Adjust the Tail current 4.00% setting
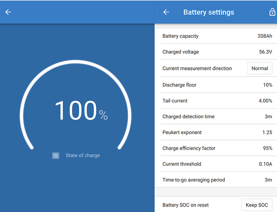277x212 pixels. coord(217,101)
